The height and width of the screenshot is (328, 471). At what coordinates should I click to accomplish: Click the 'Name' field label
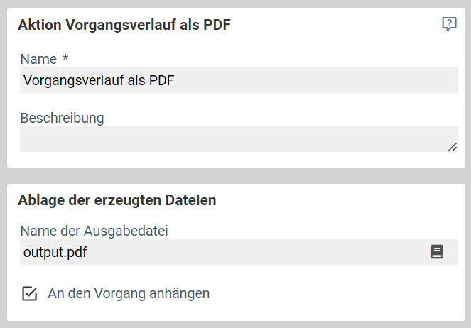point(38,59)
